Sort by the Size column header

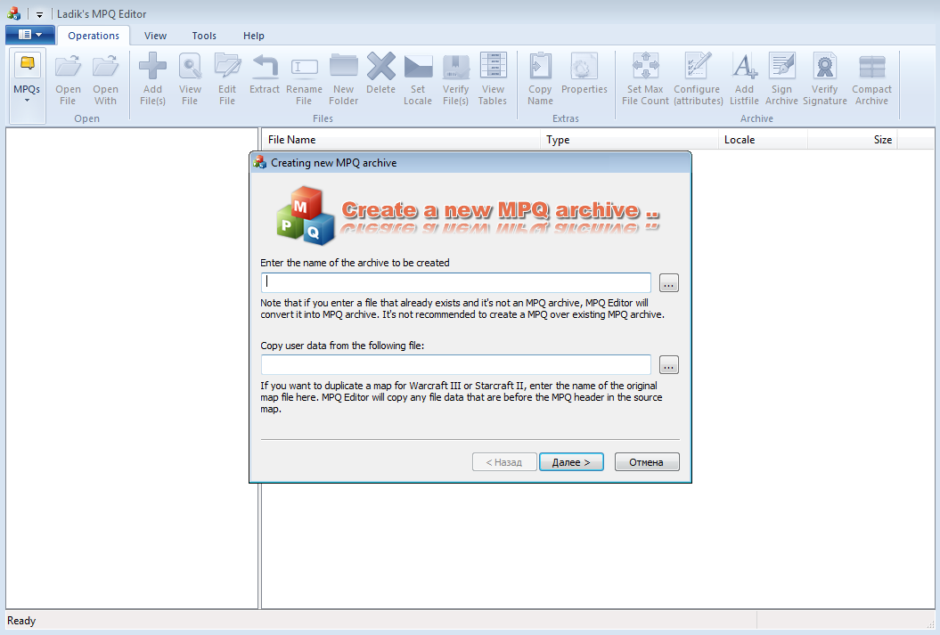(853, 140)
